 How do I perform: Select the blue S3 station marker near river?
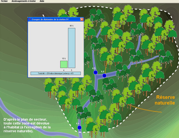79,128
